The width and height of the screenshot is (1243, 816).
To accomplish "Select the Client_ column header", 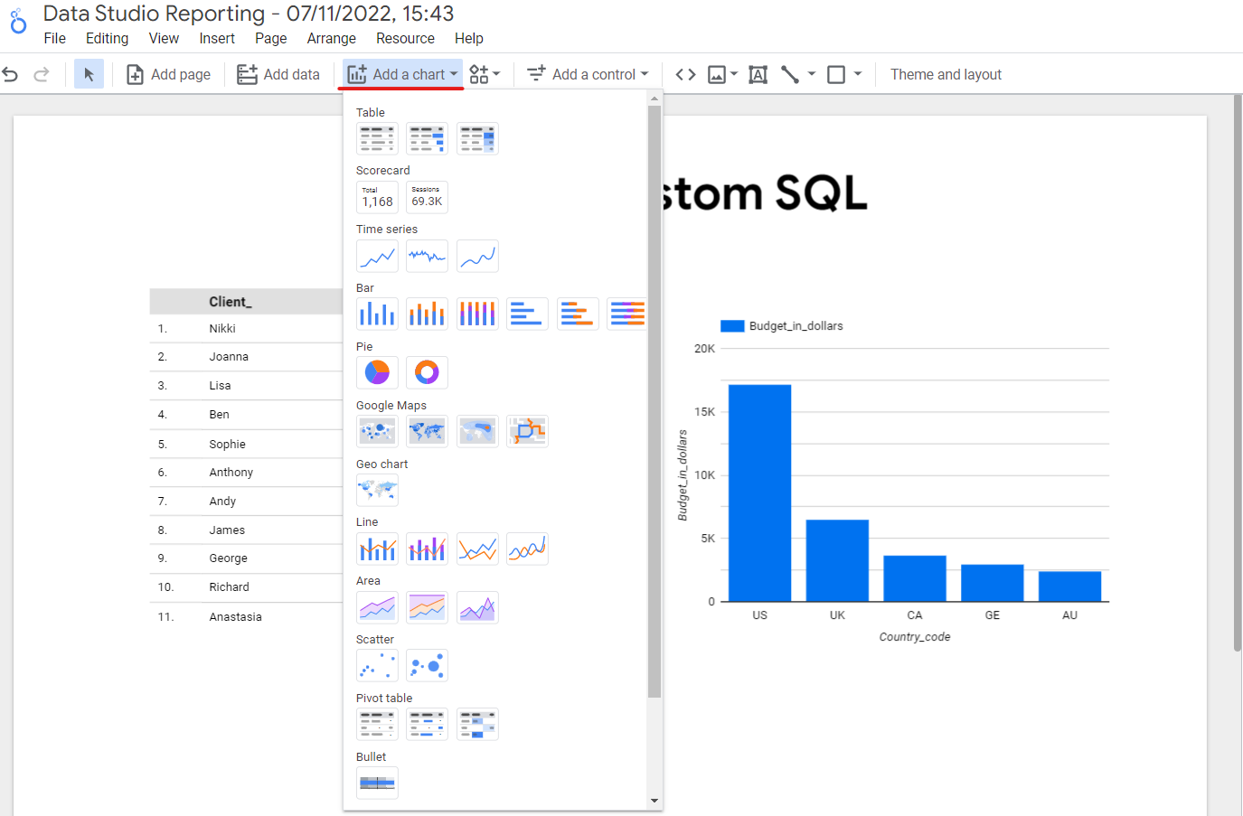I will coord(231,302).
